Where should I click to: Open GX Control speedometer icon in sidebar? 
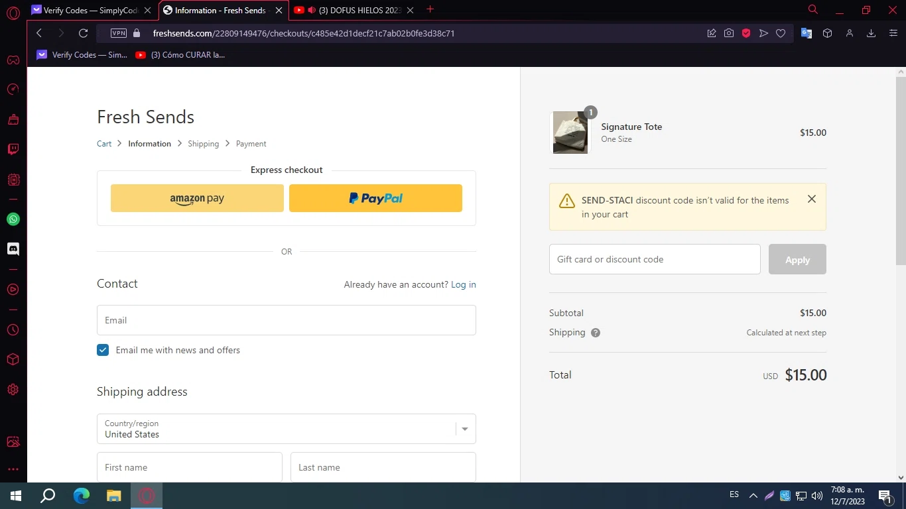click(13, 89)
